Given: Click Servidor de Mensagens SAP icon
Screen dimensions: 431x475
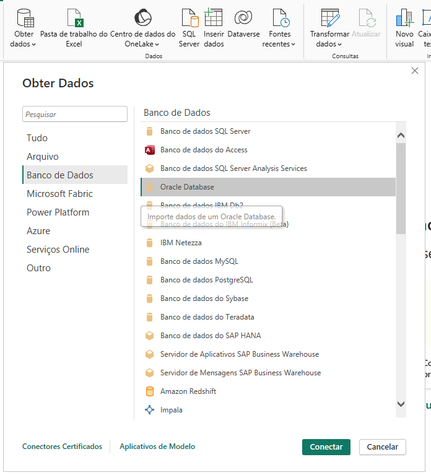Looking at the screenshot, I should click(150, 373).
